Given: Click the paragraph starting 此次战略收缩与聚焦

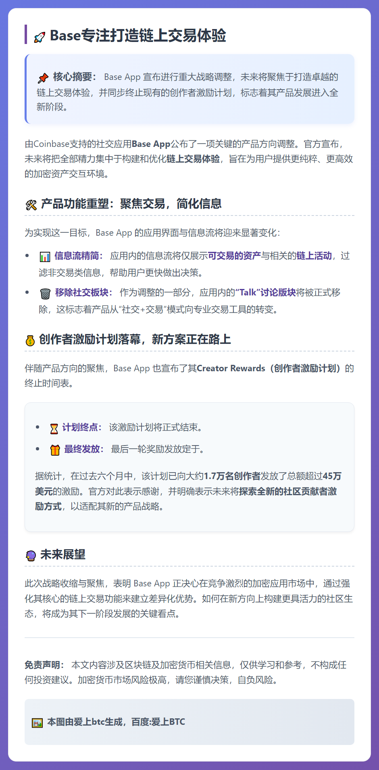Looking at the screenshot, I should coord(189,599).
